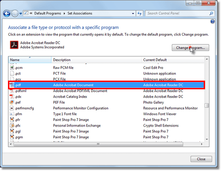
Task: Click 'Performance Monitor Configuration' description
Action: pyautogui.click(x=81, y=108)
